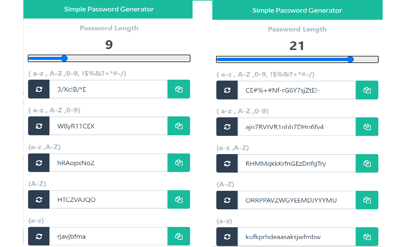Copy the W8yR11CEX password
Screen dimensions: 395x247
(179, 126)
